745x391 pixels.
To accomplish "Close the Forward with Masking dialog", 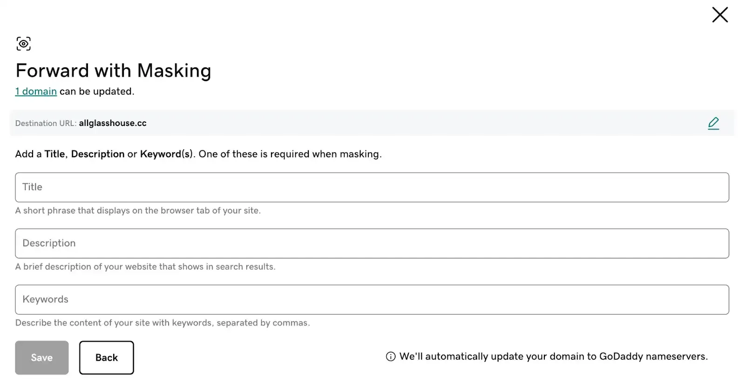I will 720,15.
